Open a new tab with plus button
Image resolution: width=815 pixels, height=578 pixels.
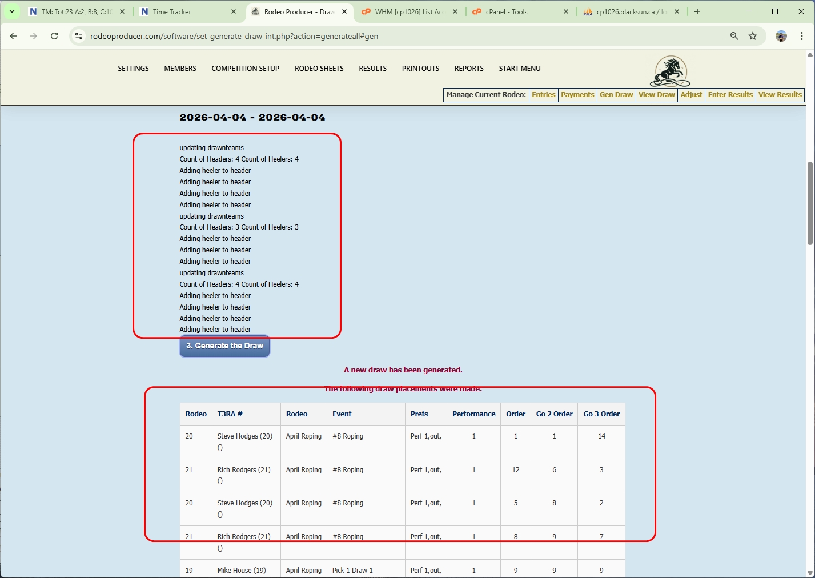tap(697, 11)
